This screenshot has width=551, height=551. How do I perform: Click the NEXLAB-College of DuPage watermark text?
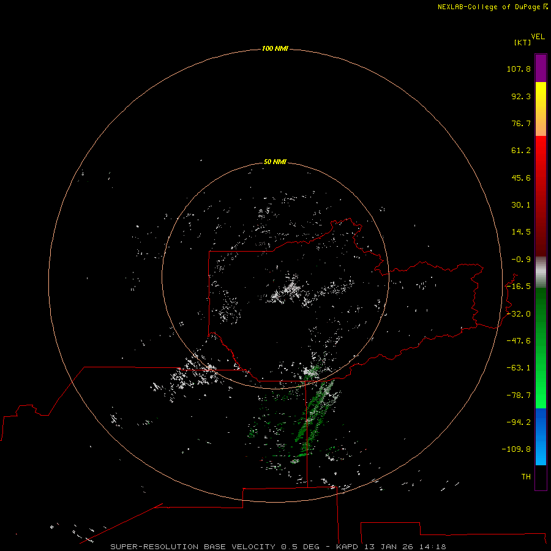[x=492, y=7]
